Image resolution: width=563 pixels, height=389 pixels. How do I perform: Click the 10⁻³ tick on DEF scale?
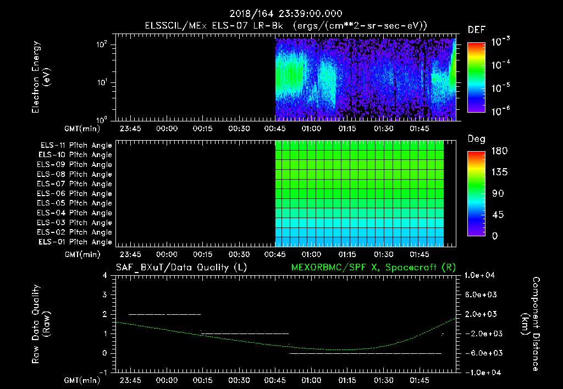tap(500, 42)
